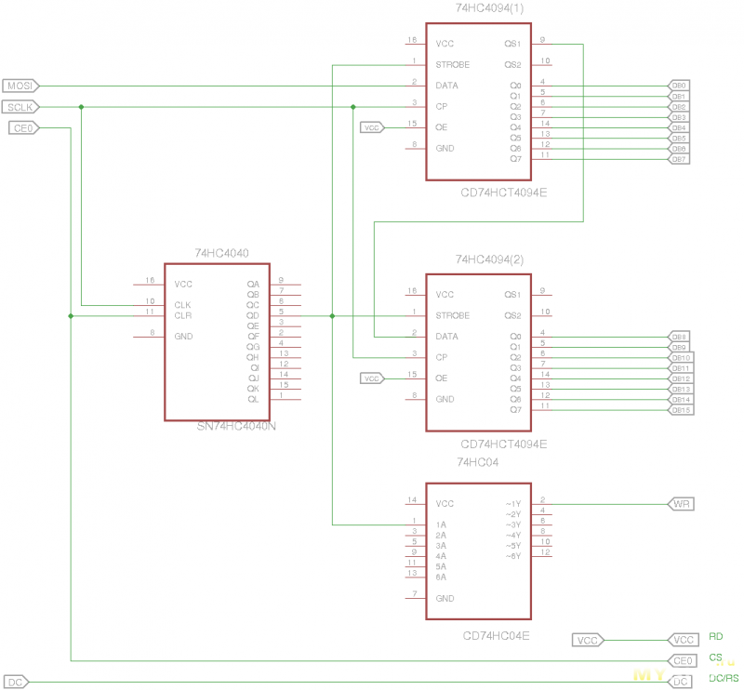The width and height of the screenshot is (744, 690).
Task: Click the DB15 output port
Action: tap(681, 410)
